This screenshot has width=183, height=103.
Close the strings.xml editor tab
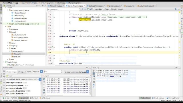(135, 6)
